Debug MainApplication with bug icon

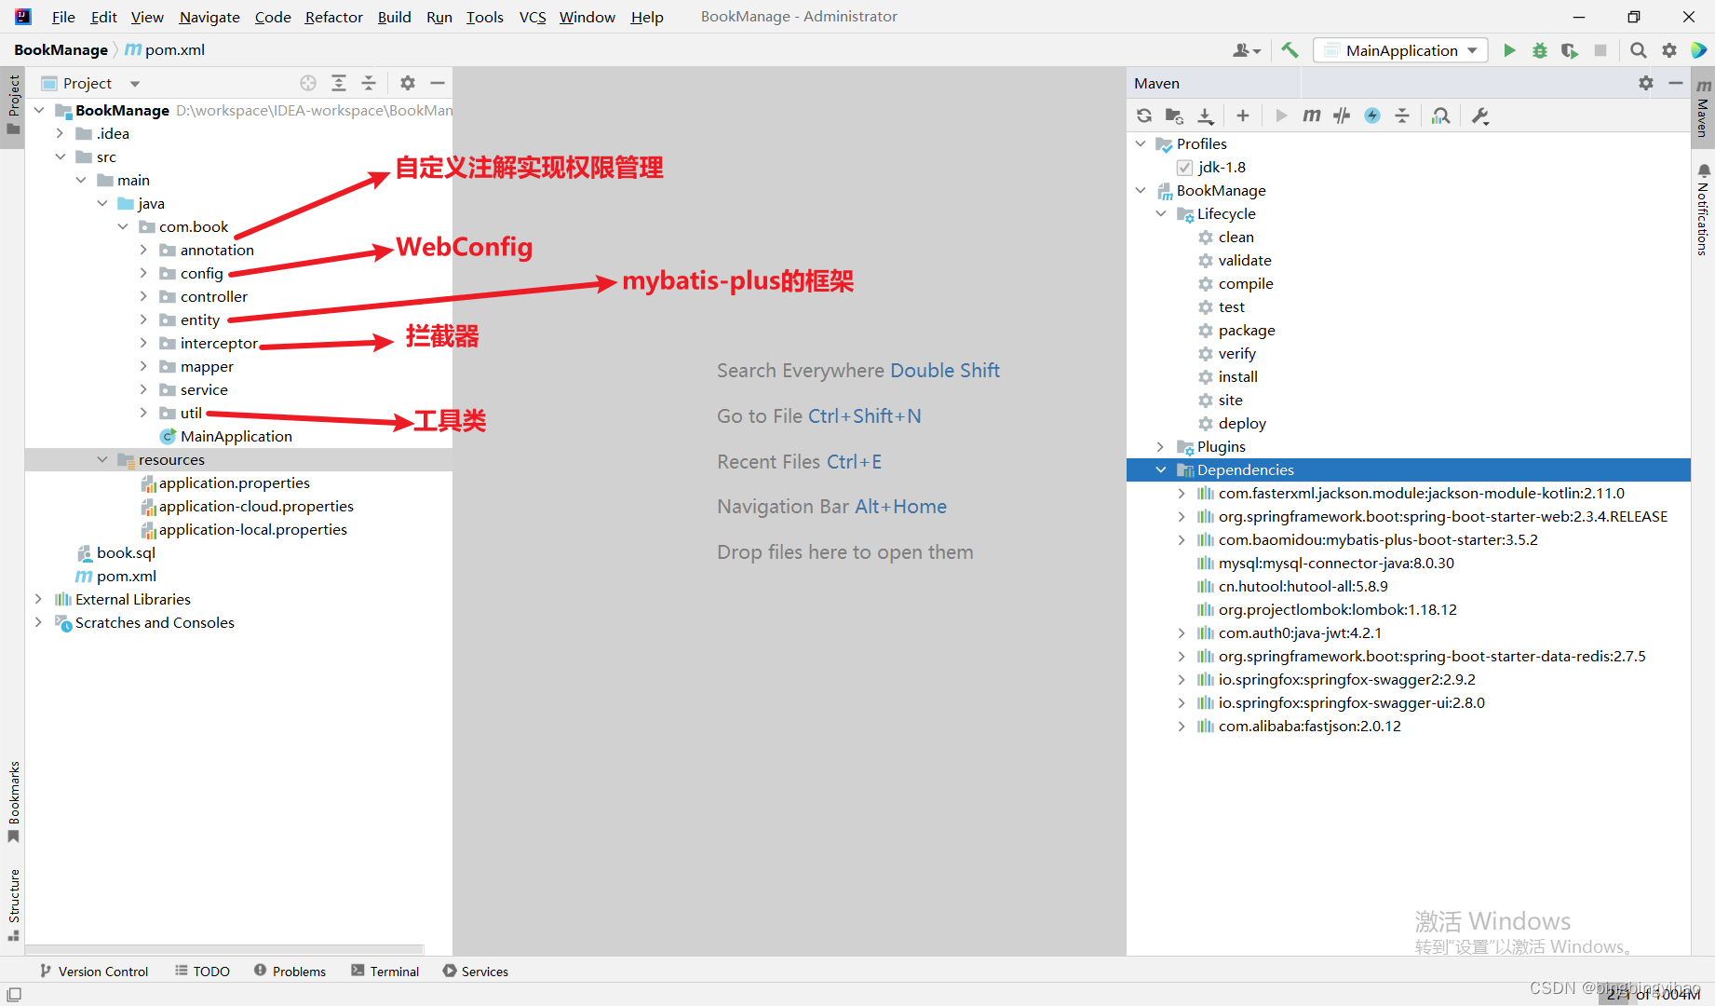pos(1540,50)
